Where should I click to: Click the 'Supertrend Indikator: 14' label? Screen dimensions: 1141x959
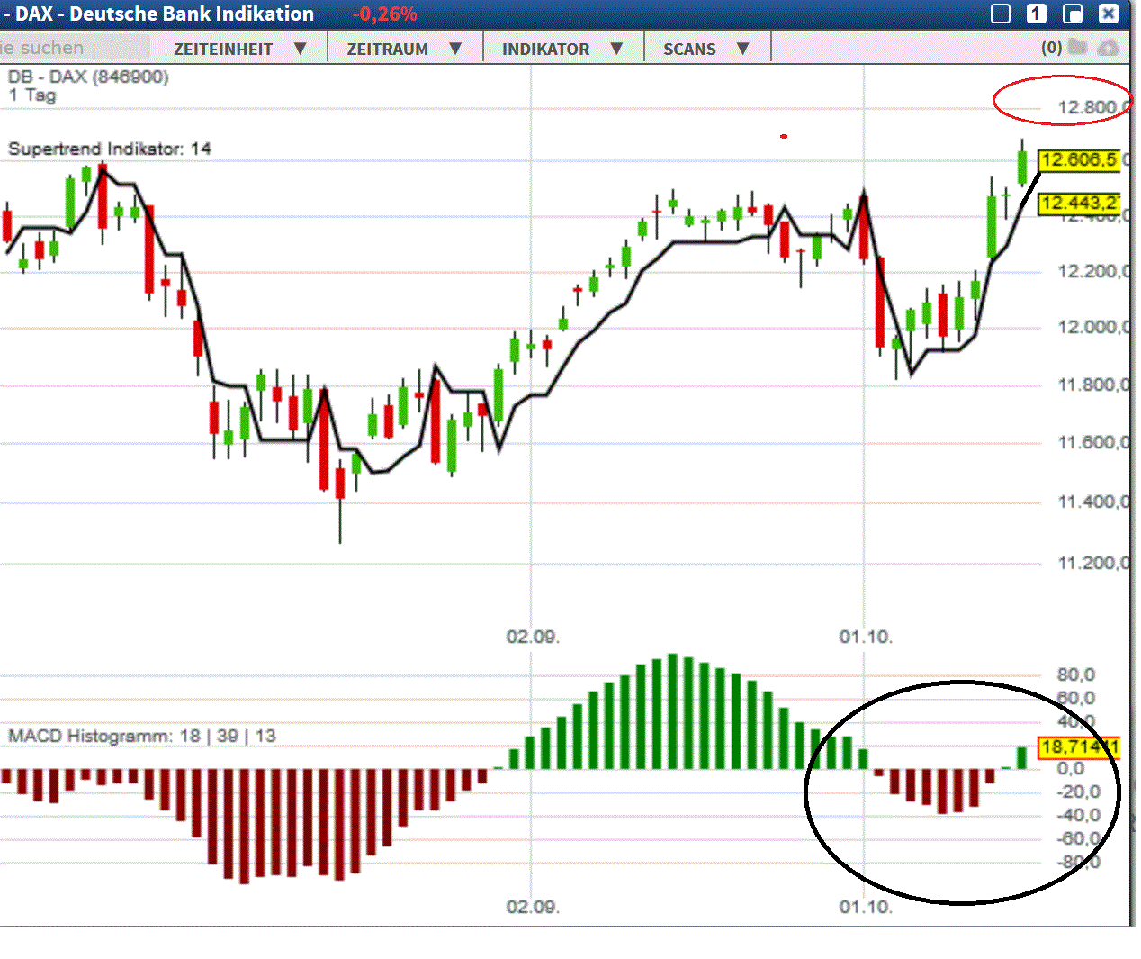tap(110, 149)
